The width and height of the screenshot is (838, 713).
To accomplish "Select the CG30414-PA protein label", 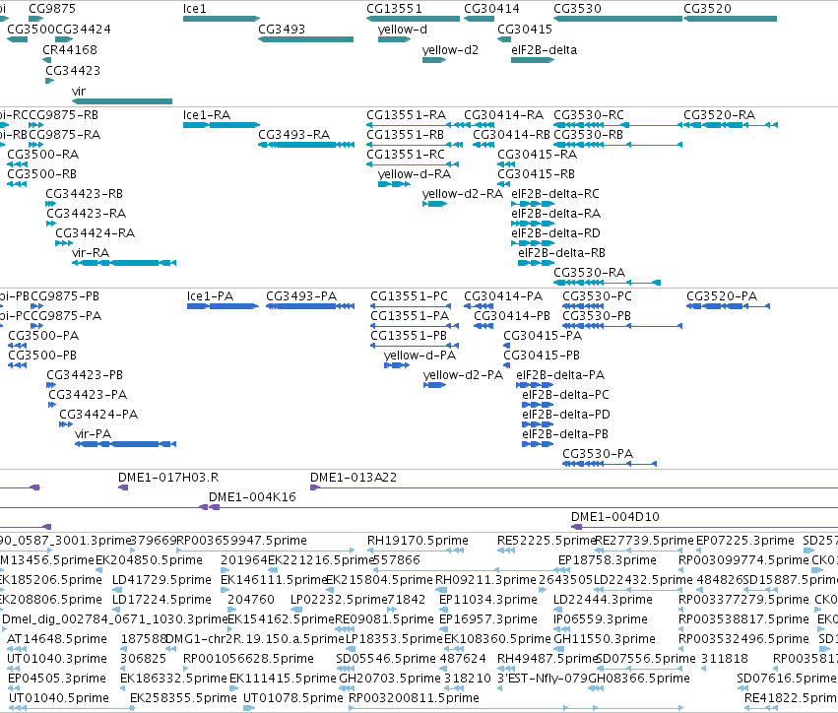I will [503, 296].
